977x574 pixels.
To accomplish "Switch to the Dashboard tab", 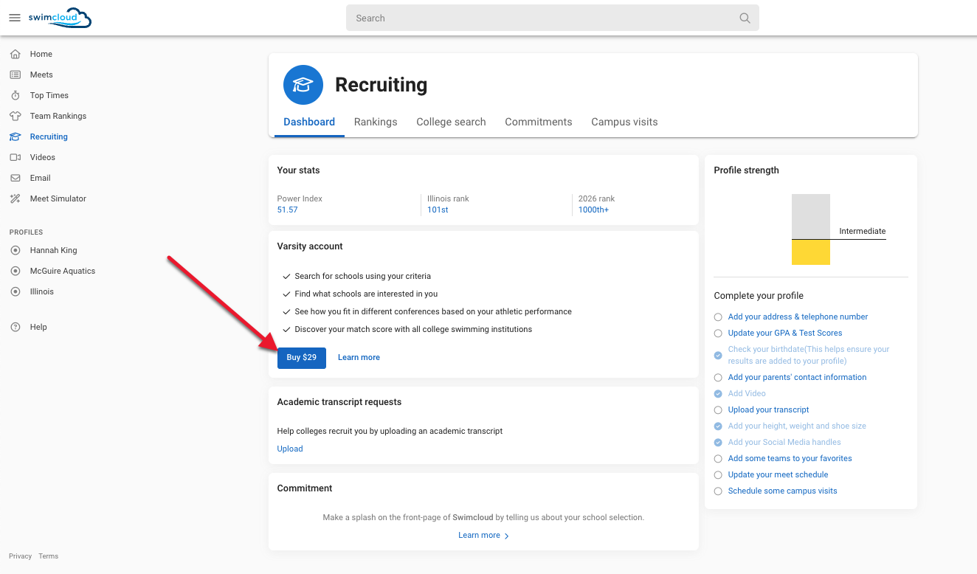I will (x=309, y=122).
